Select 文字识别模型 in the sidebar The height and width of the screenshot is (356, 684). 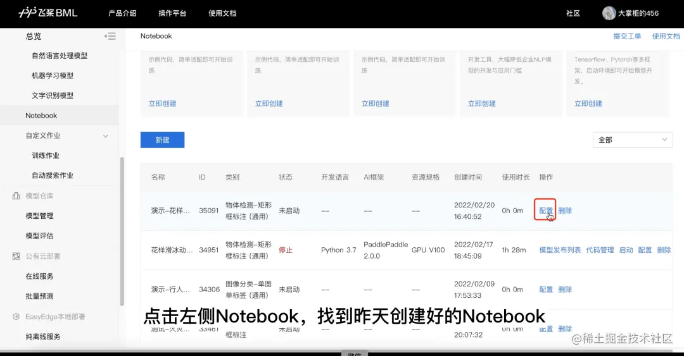[x=53, y=95]
